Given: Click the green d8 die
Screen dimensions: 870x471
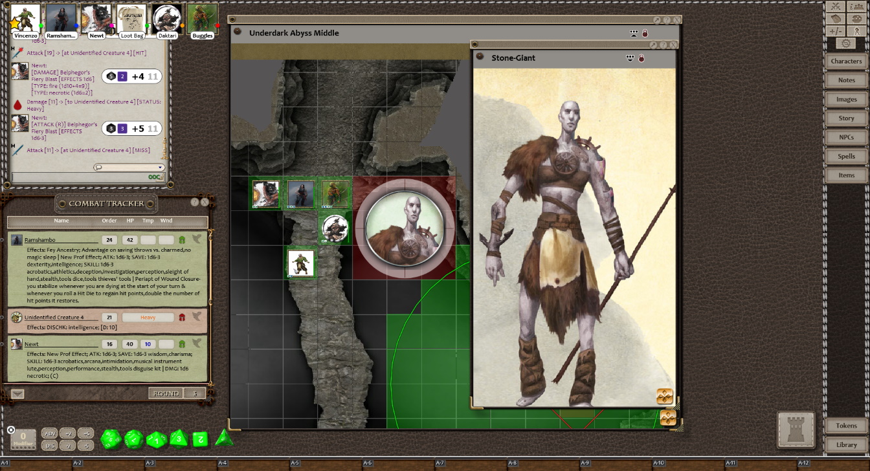Looking at the screenshot, I should 179,439.
